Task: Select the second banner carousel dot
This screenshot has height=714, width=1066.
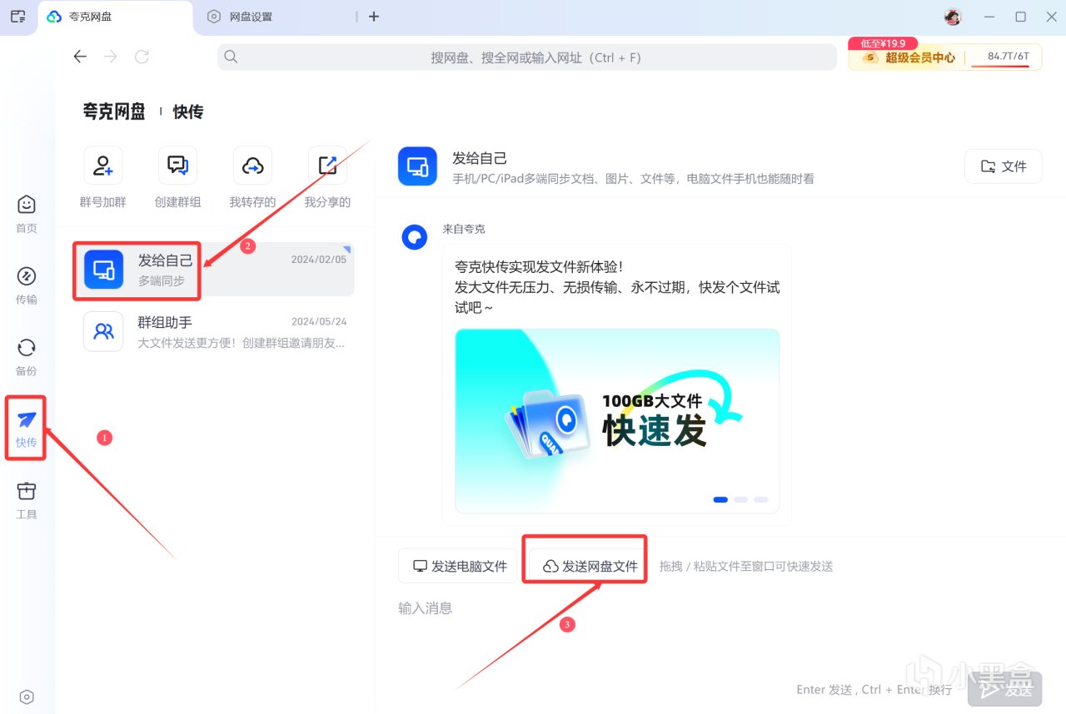Action: pos(740,499)
